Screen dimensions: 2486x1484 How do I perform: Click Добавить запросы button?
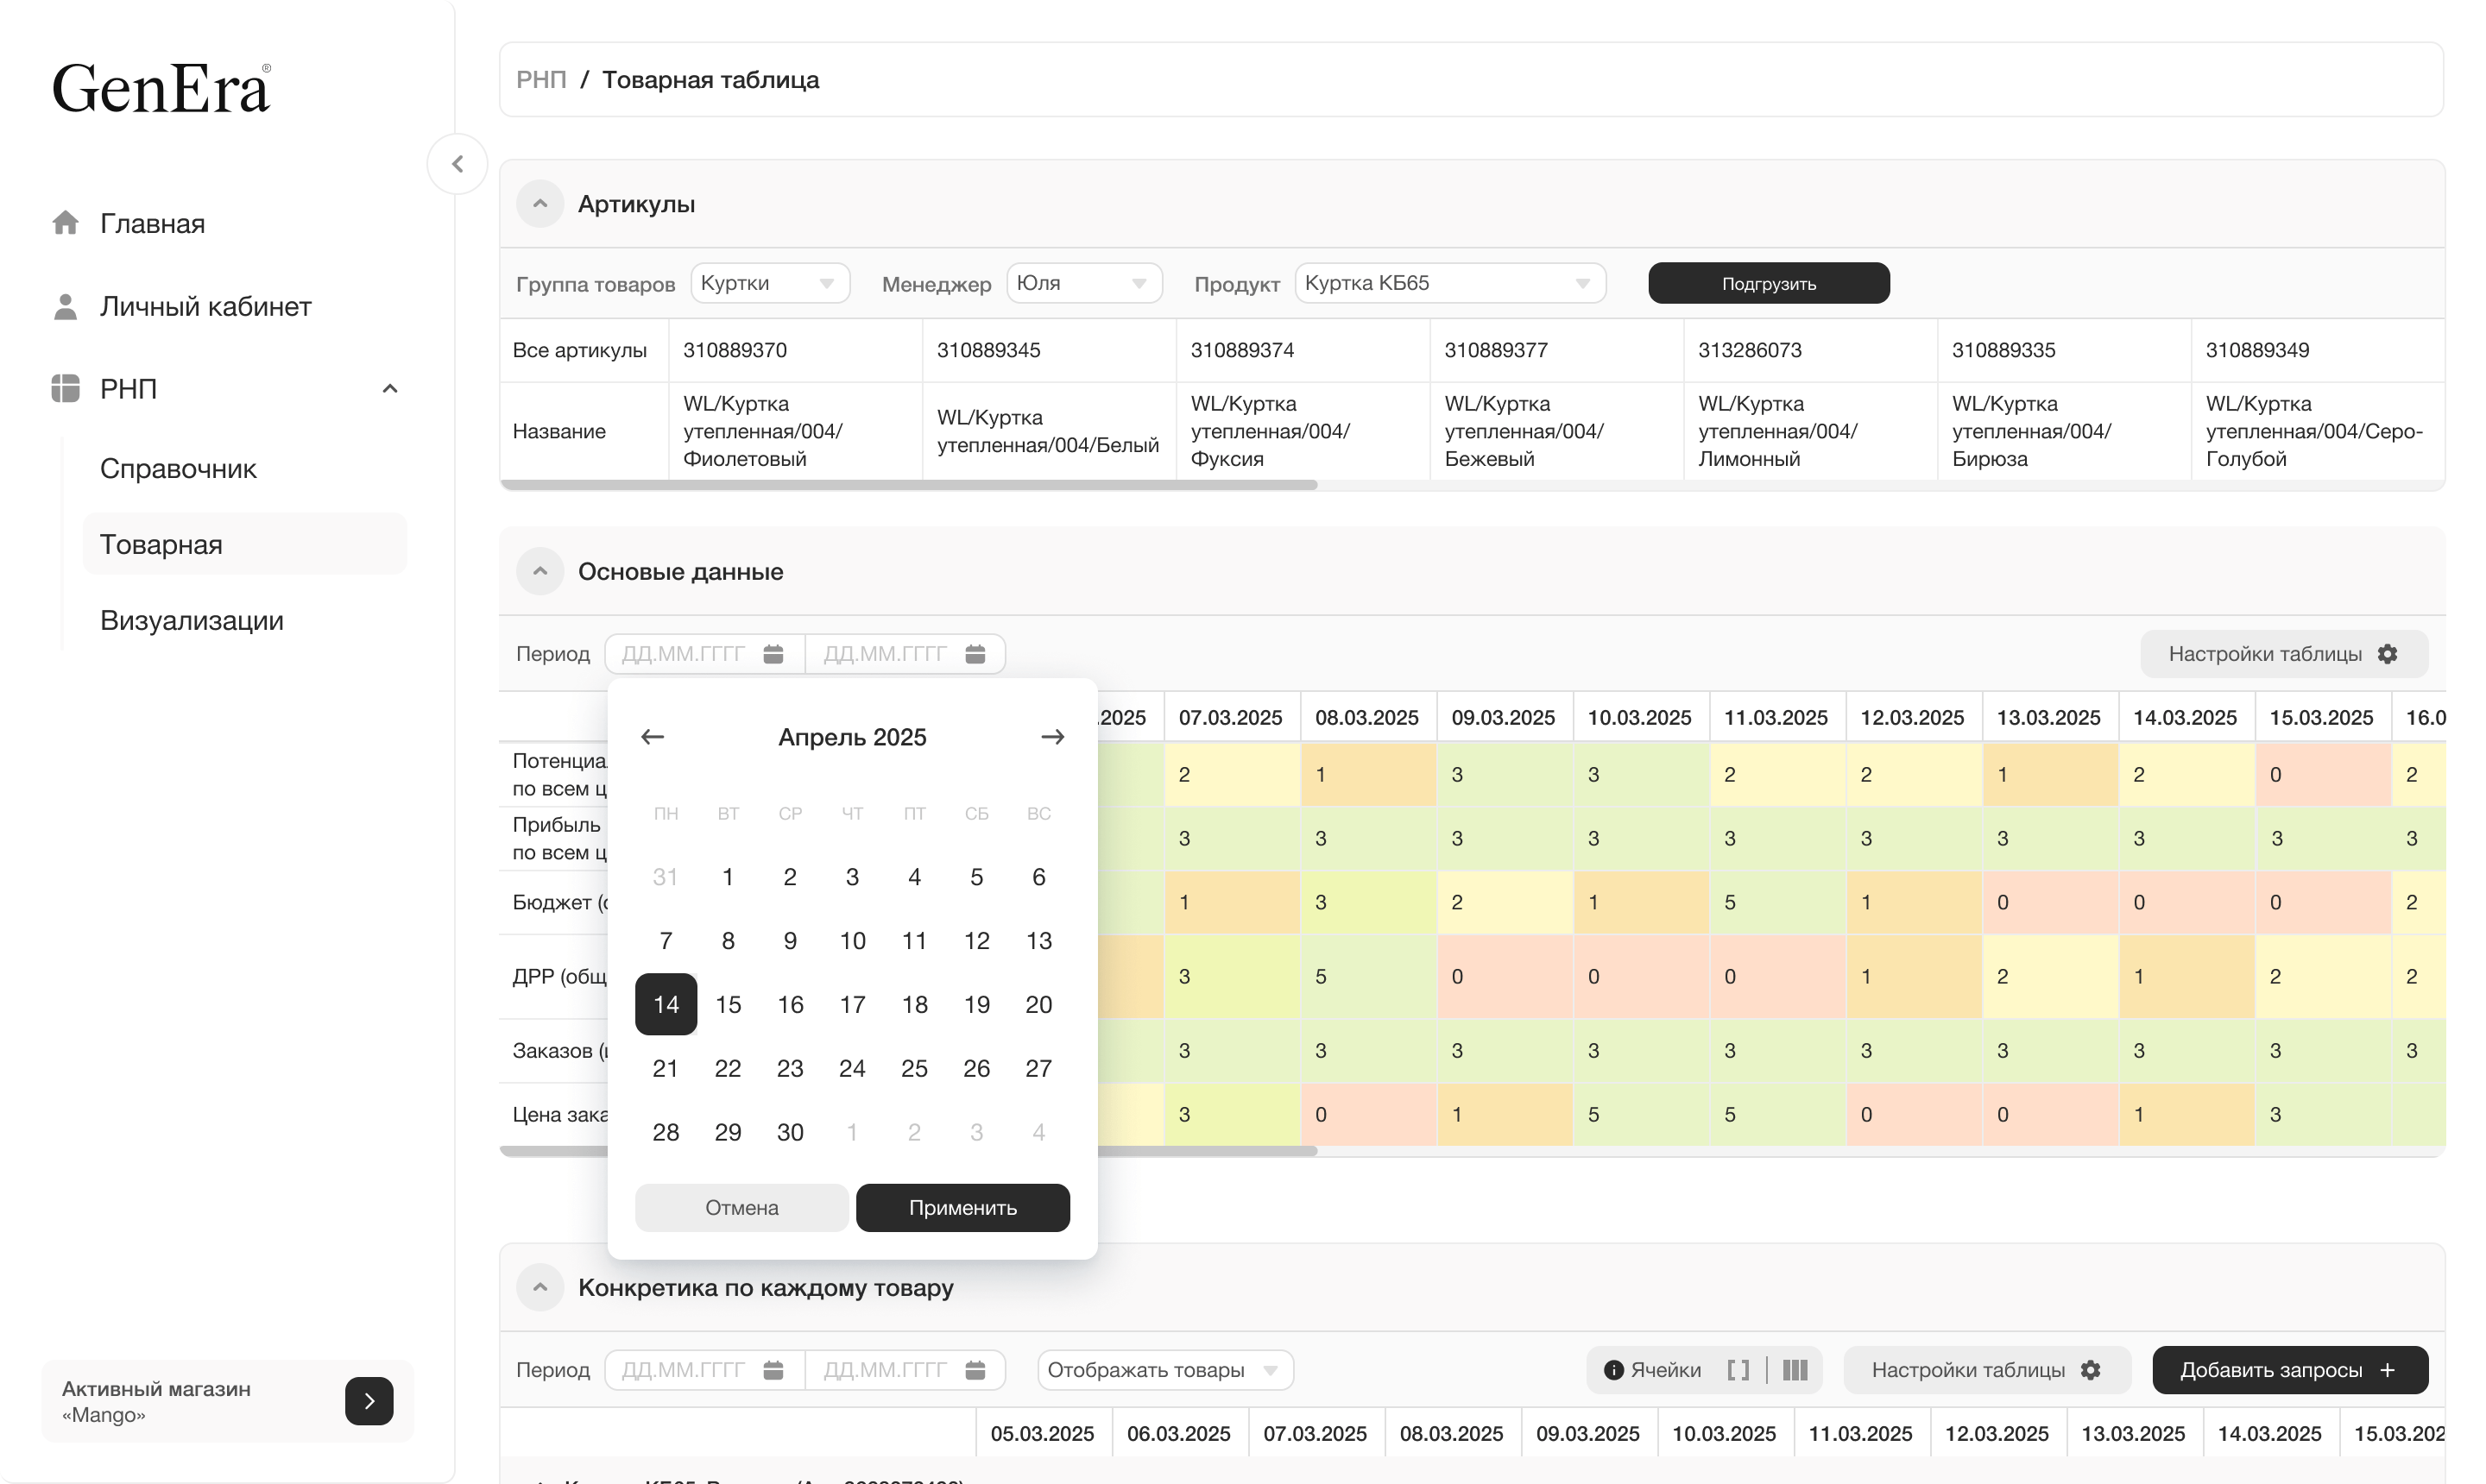pos(2289,1370)
